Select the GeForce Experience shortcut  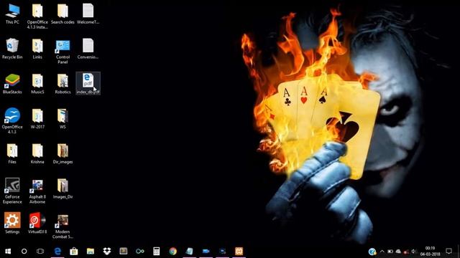[x=12, y=191]
